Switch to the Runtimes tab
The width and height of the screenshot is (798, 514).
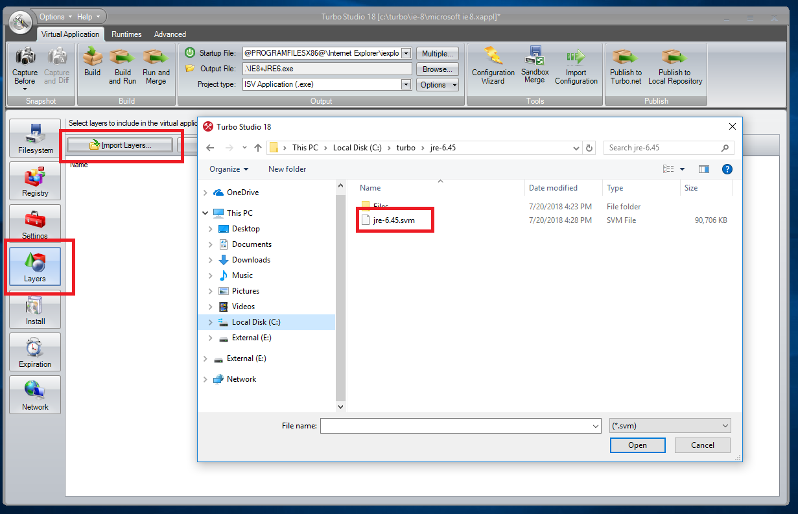tap(126, 34)
